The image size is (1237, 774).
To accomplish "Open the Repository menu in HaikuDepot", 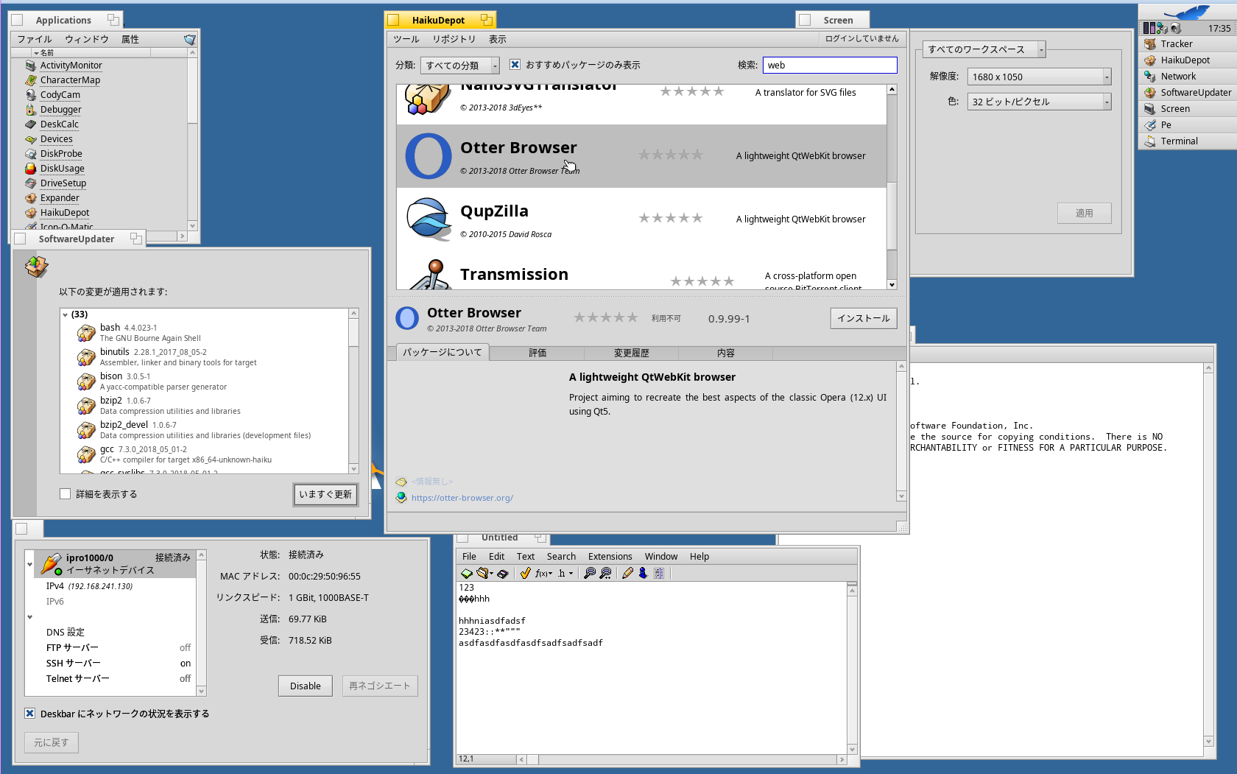I will coord(454,39).
